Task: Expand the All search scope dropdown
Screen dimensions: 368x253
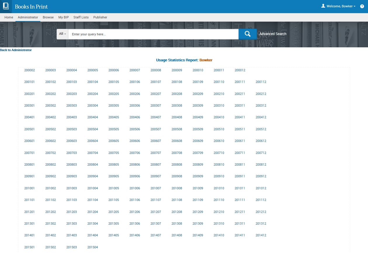Action: coord(63,34)
